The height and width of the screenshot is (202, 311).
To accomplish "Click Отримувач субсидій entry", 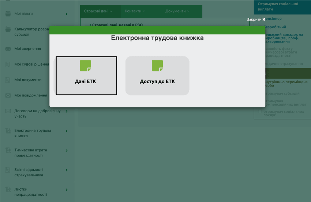I will coord(282,93).
